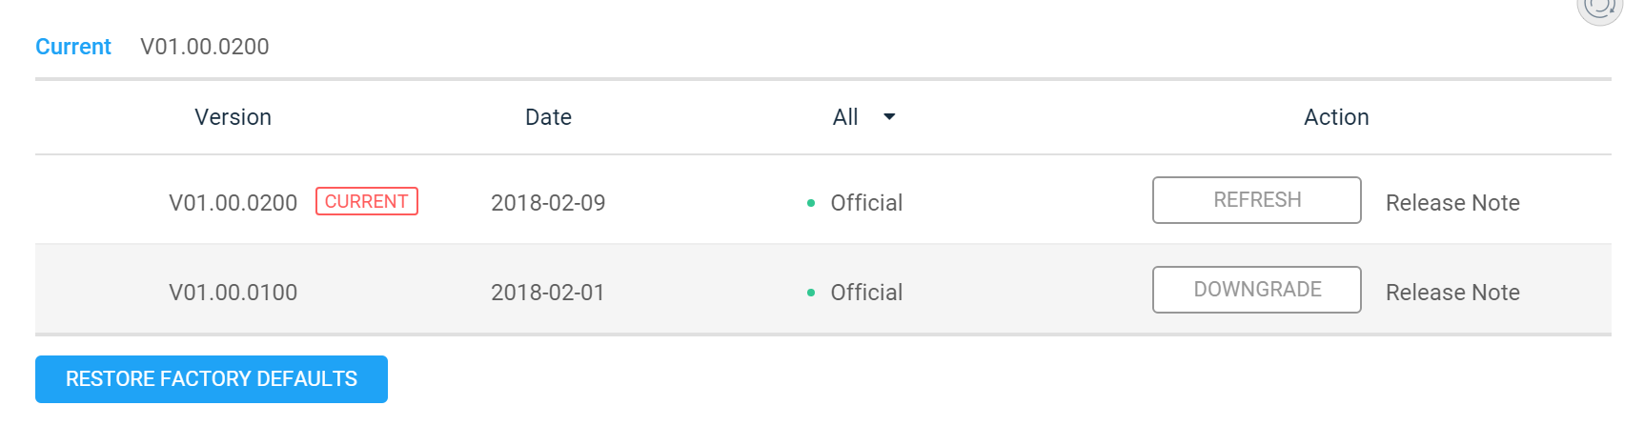Open Release Note for V01.00.0100
1644x426 pixels.
(x=1452, y=293)
